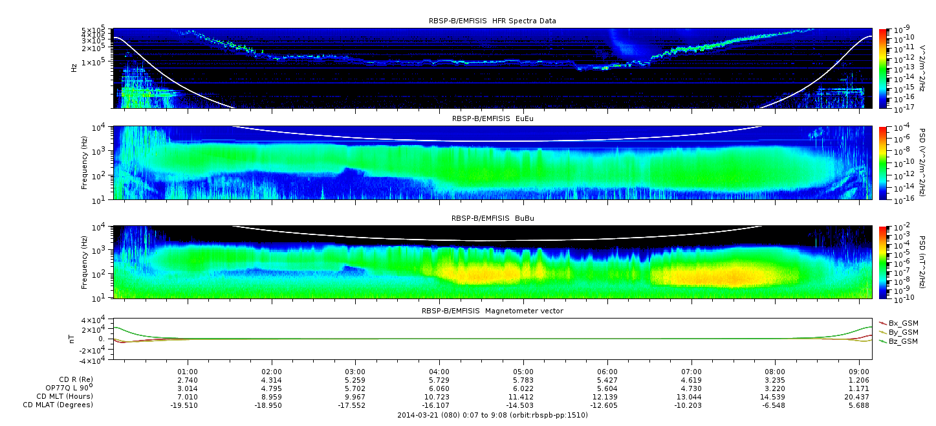Viewport: 936px width, 426px height.
Task: Select the By_GSM legend entry
Action: (x=898, y=331)
